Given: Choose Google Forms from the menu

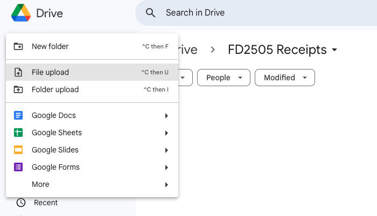Looking at the screenshot, I should coord(55,167).
